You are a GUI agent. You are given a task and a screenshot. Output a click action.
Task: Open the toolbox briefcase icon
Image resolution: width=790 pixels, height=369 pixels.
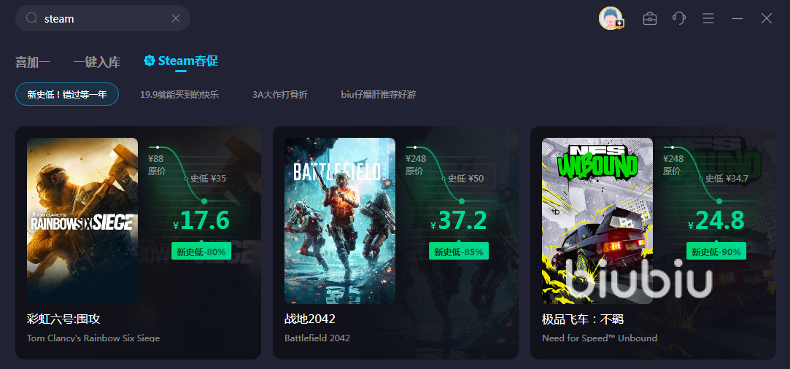tap(650, 19)
